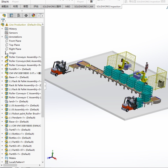168x168 pixels.
Task: Click the Mates folder icon
Action: 7,158
